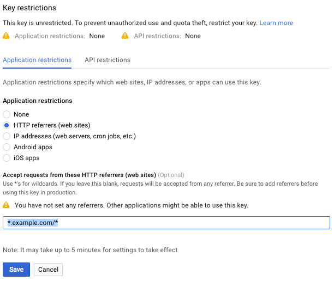Image resolution: width=334 pixels, height=281 pixels.
Task: Click warning icon next to referrers message
Action: coord(7,205)
